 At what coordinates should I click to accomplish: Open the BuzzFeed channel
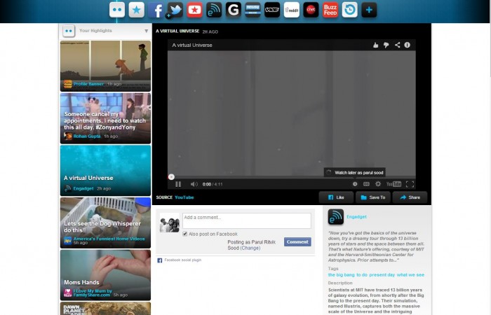pyautogui.click(x=330, y=10)
